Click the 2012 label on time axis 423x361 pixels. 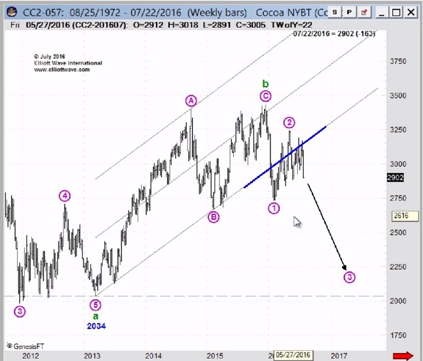30,356
